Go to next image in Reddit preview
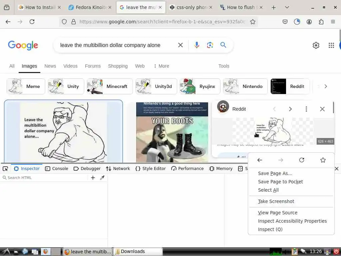 (290, 109)
